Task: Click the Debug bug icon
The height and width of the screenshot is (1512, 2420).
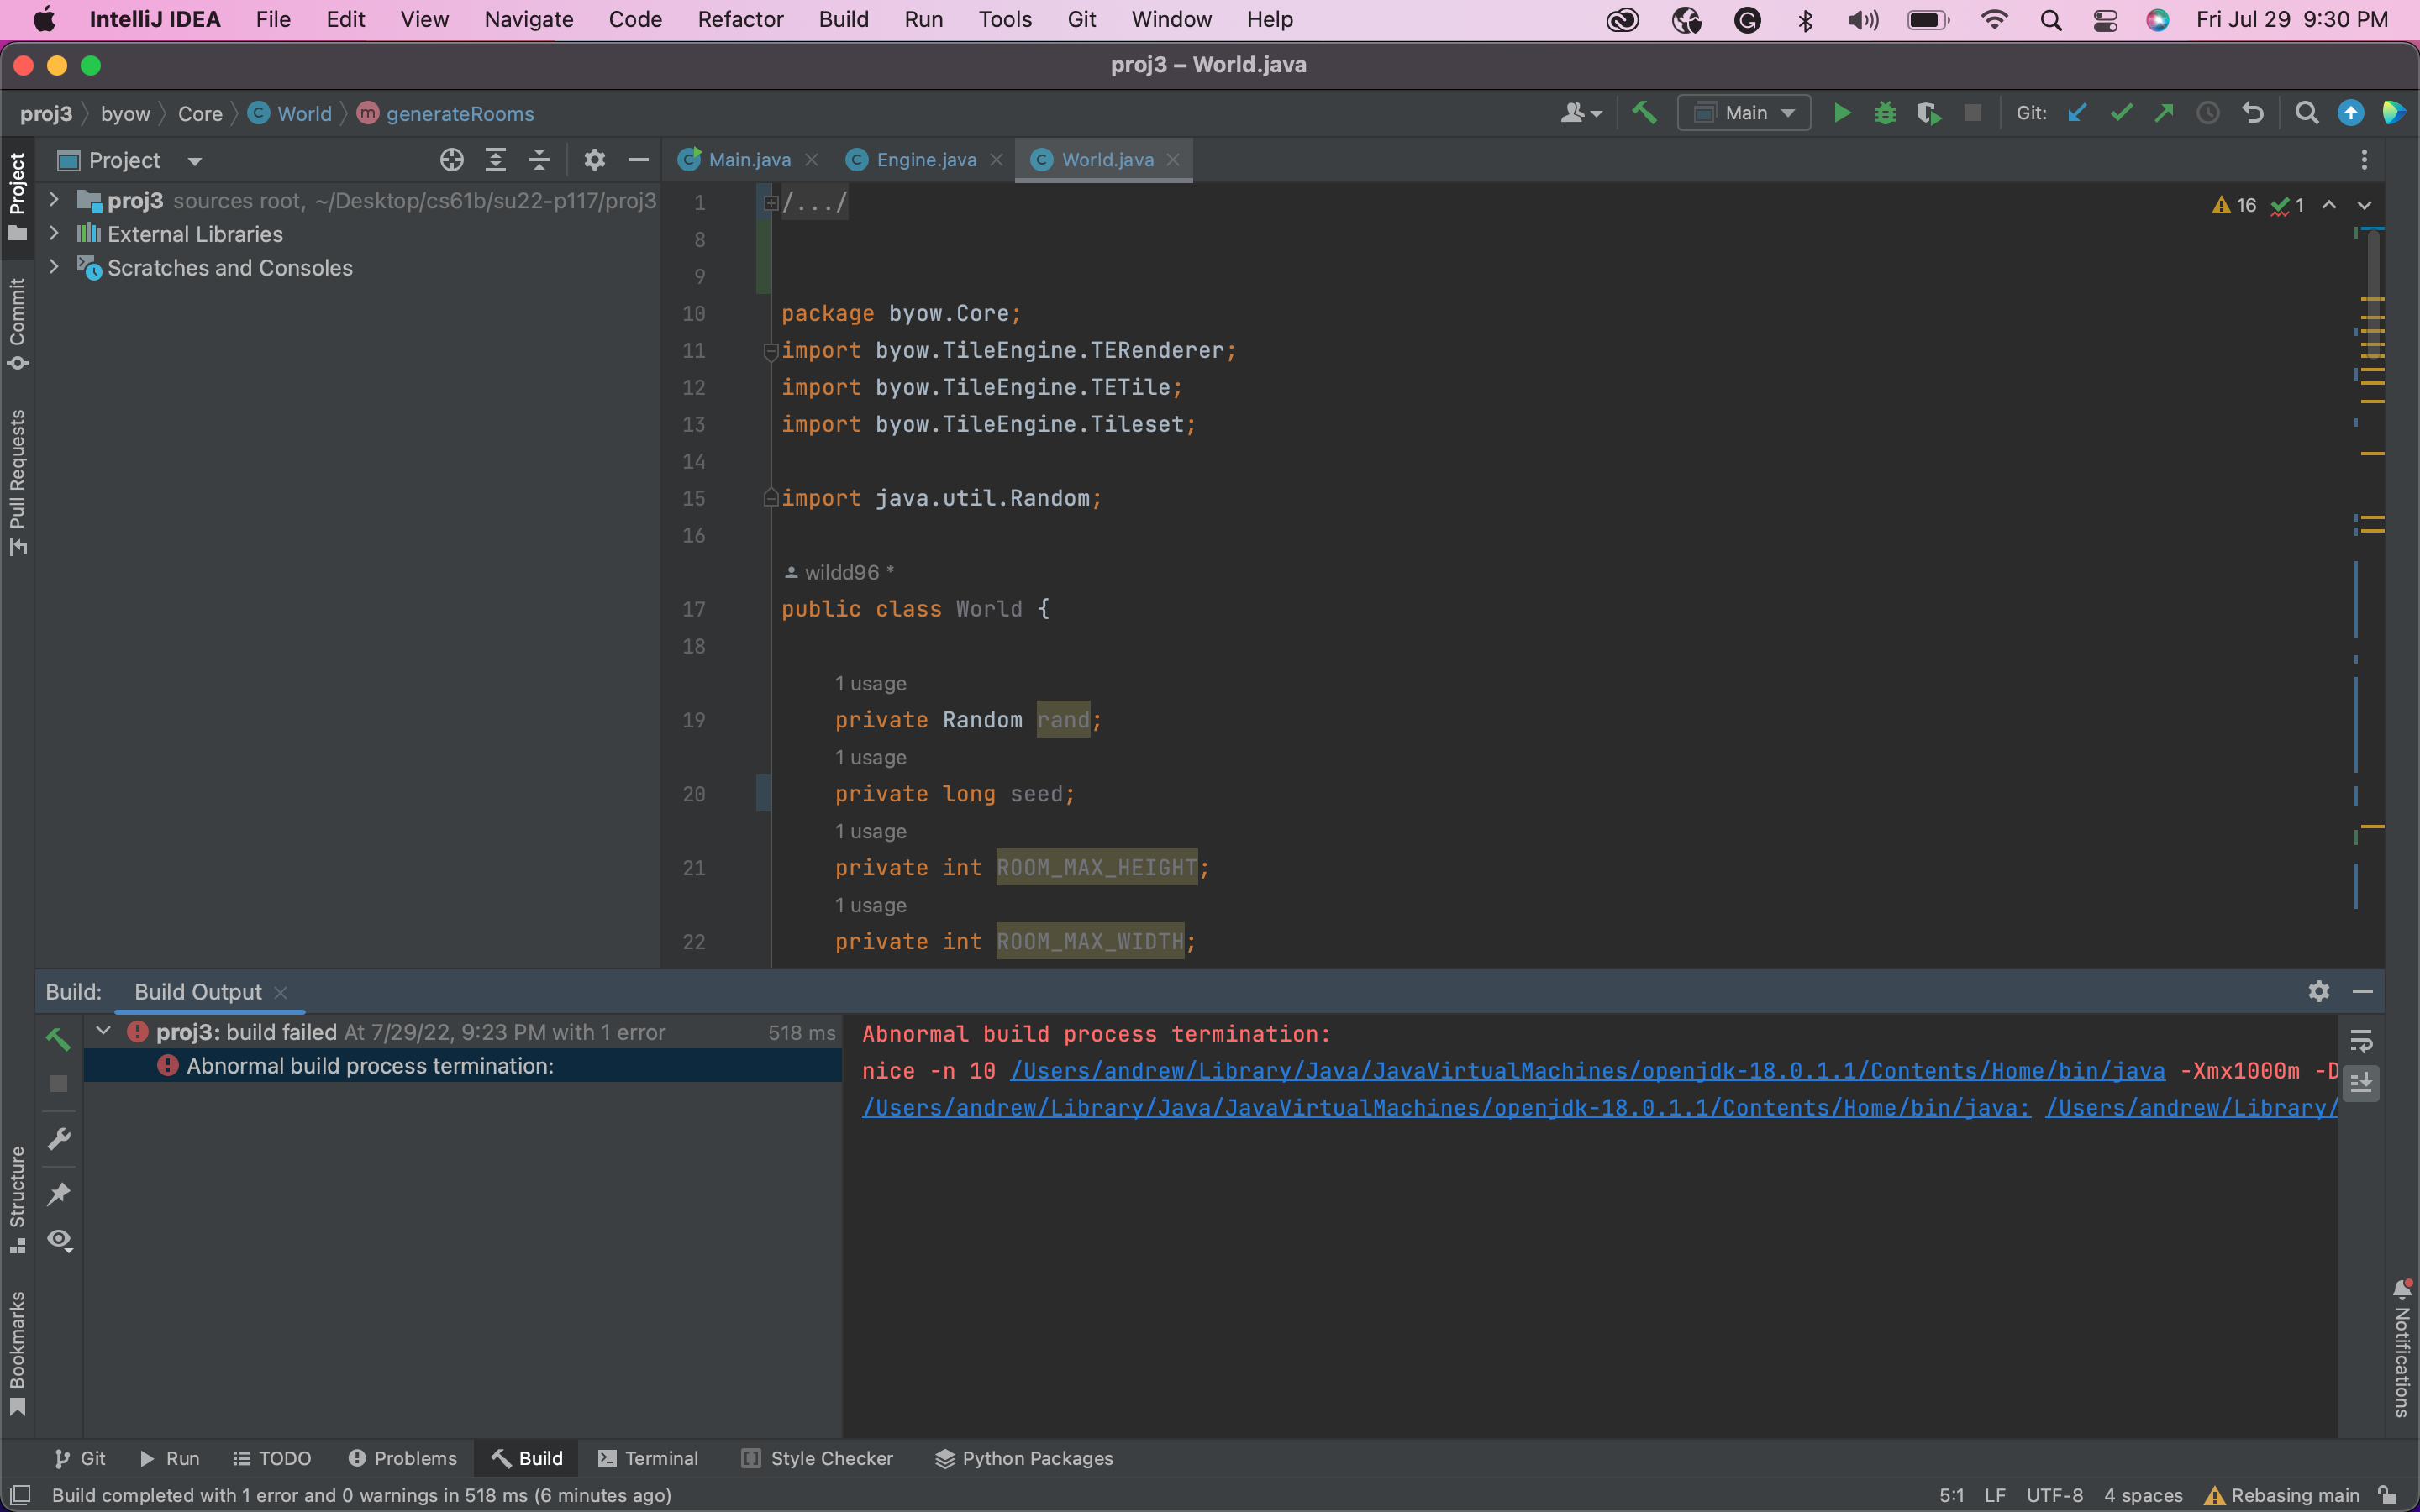Action: point(1885,113)
